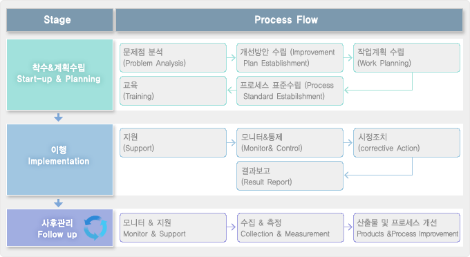Select the corrective Action box

pyautogui.click(x=406, y=142)
